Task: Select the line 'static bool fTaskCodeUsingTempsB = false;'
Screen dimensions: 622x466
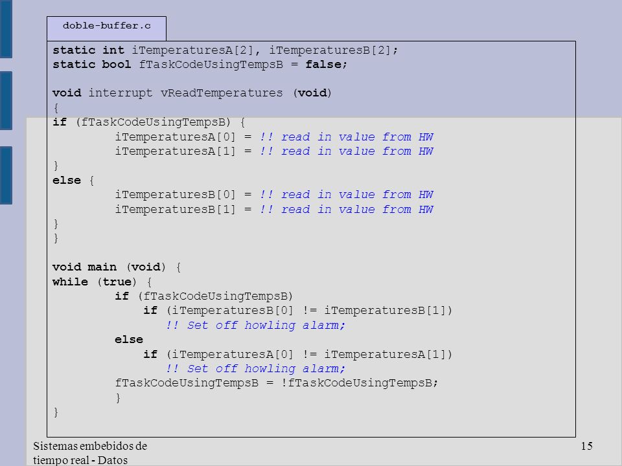Action: pyautogui.click(x=200, y=65)
